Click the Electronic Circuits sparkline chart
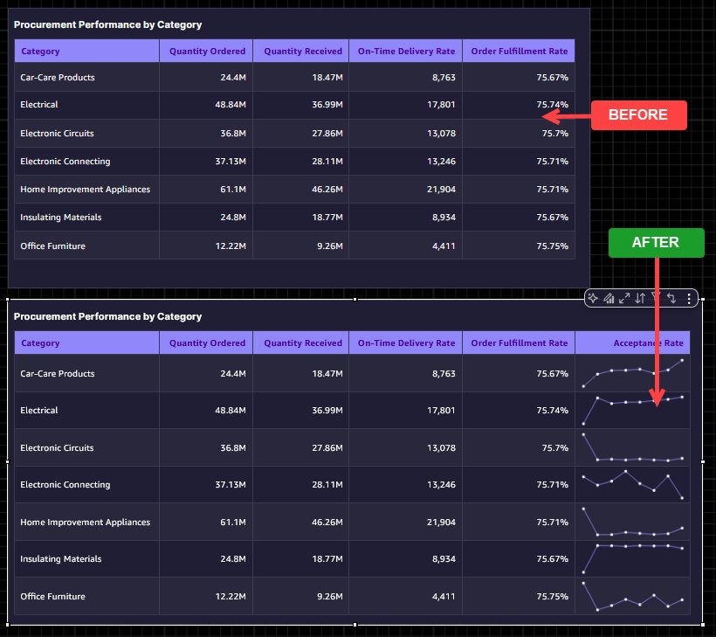 [632, 447]
